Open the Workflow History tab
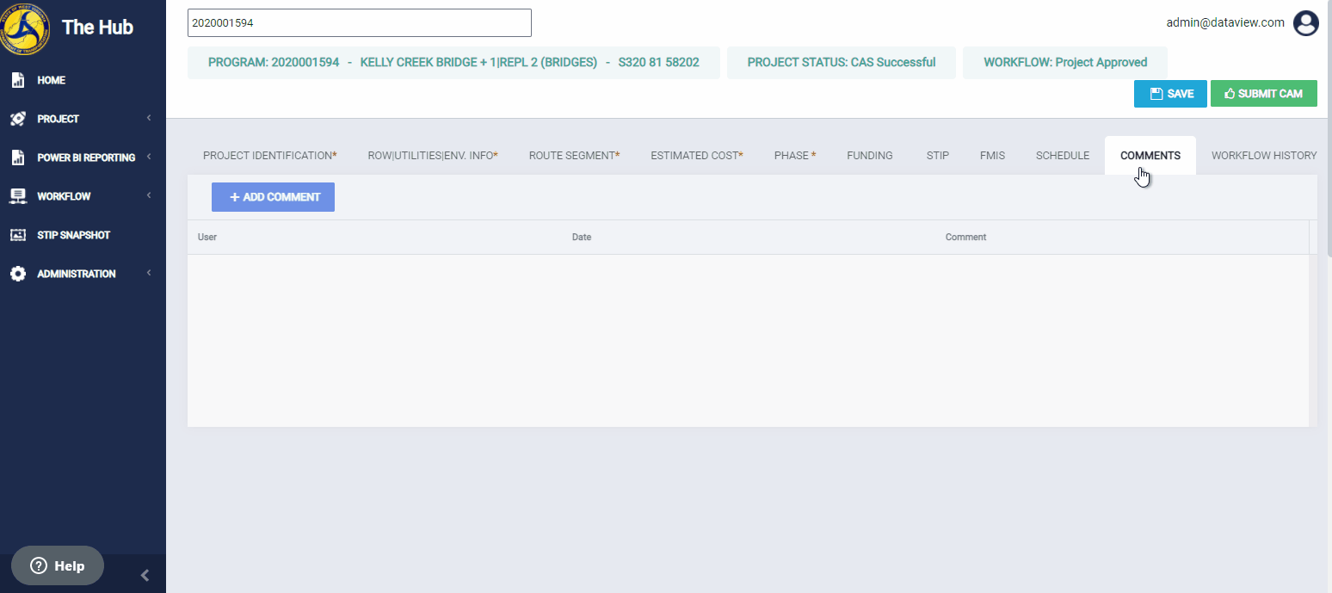This screenshot has height=593, width=1332. (x=1264, y=156)
